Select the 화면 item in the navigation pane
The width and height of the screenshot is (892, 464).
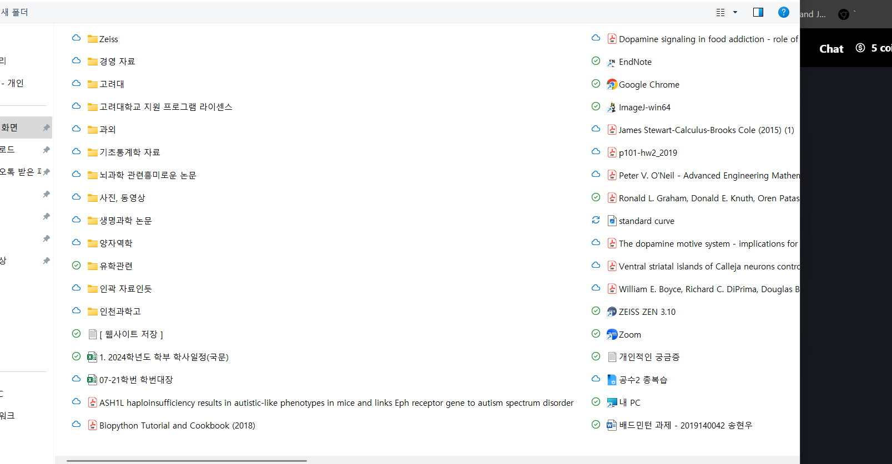click(26, 128)
